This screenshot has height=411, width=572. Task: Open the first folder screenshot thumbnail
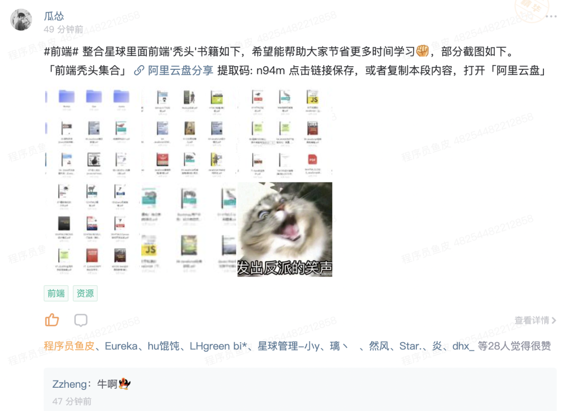tap(93, 134)
